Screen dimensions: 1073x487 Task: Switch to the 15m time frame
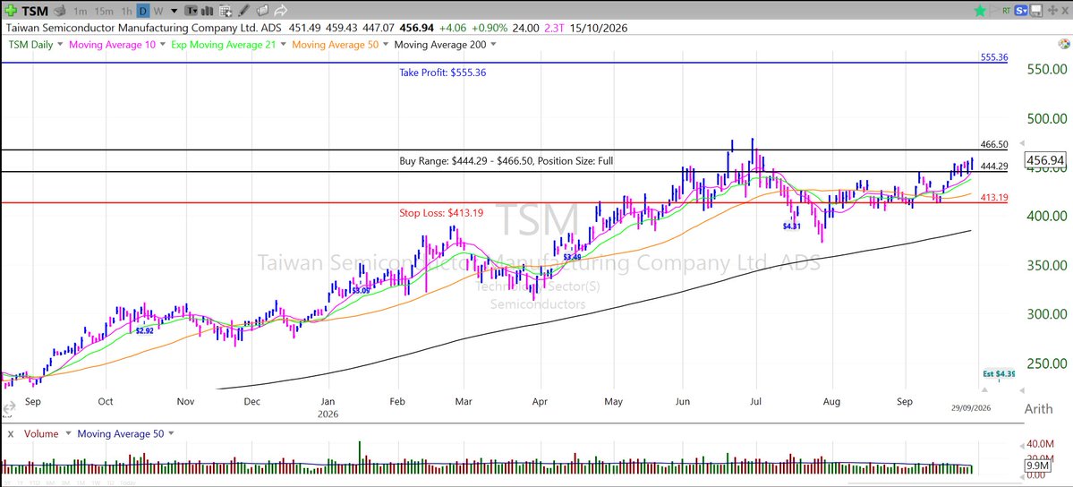(104, 12)
